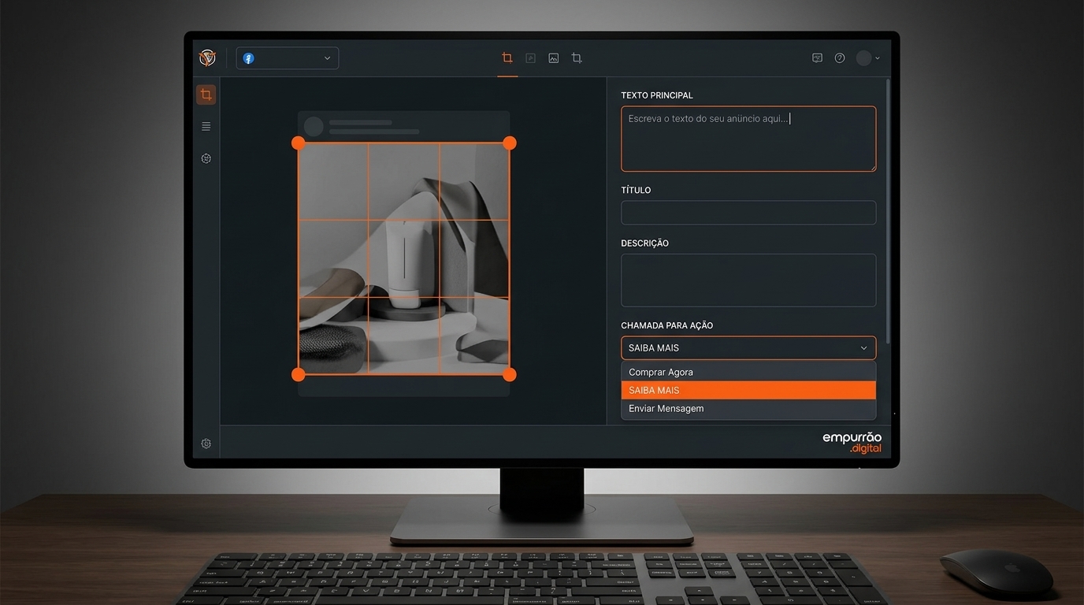Click the help question mark icon
The image size is (1084, 605).
[x=840, y=58]
